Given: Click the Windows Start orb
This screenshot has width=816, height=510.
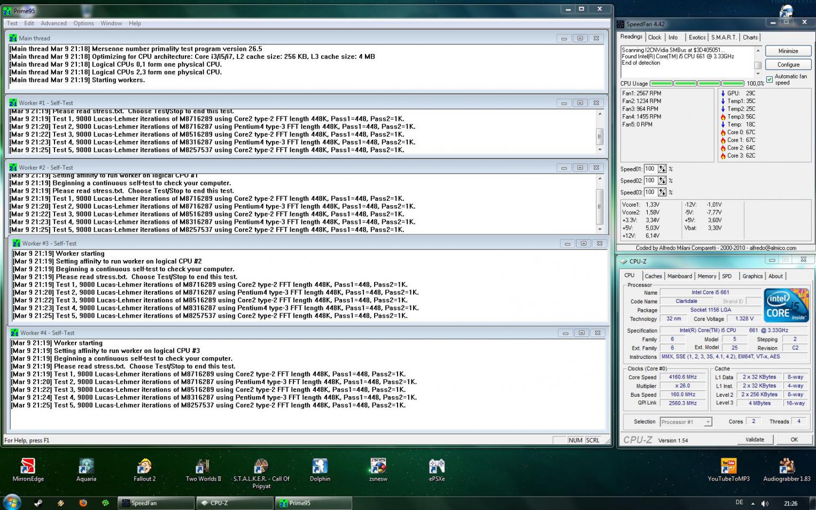Looking at the screenshot, I should pos(12,502).
